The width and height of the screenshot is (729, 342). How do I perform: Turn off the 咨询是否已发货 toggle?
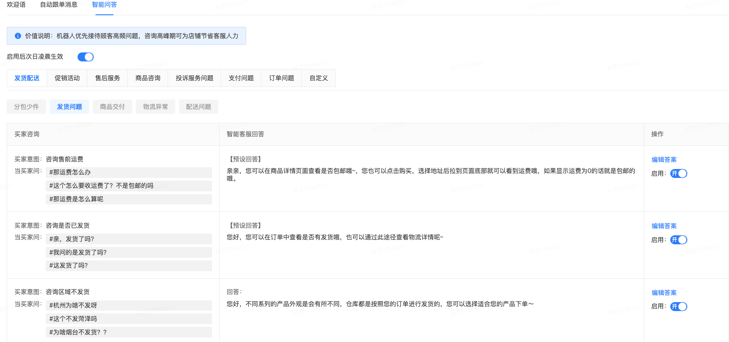[678, 240]
